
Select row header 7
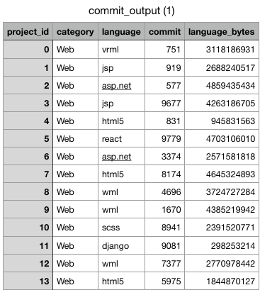tap(28, 174)
